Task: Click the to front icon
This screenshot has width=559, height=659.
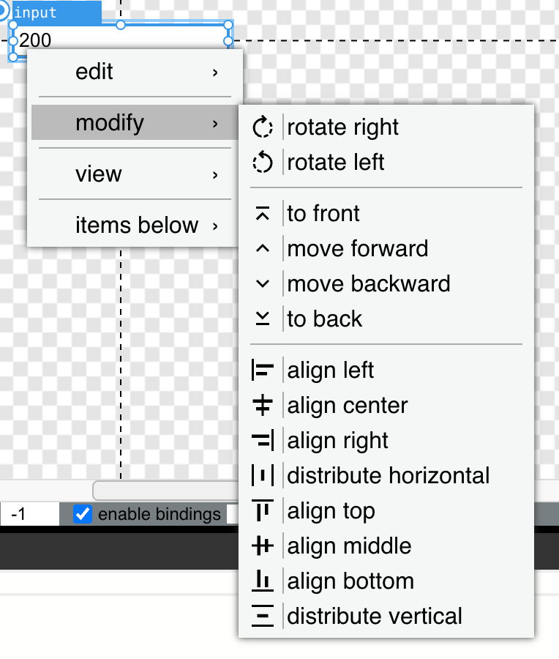Action: point(262,214)
